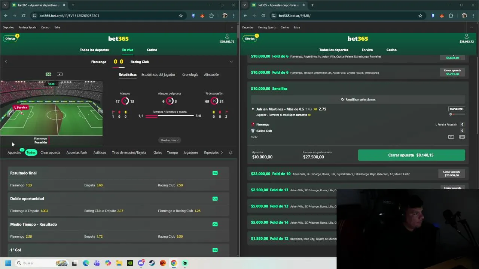Select Racing Club 7.50 in Resultado final
The height and width of the screenshot is (269, 479).
click(x=192, y=185)
